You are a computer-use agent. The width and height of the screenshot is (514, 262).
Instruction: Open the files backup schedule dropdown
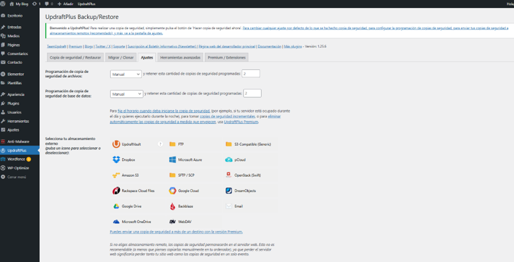[125, 74]
